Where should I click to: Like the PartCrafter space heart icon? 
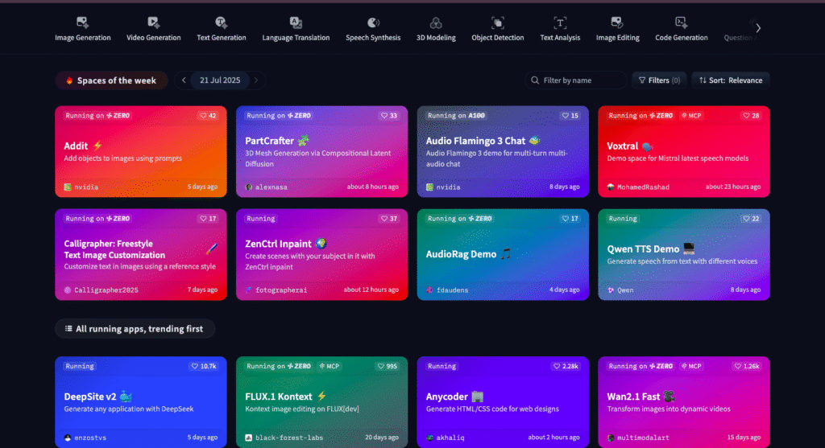[x=384, y=116]
